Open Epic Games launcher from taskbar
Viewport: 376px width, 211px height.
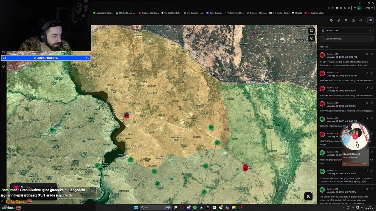pos(208,207)
